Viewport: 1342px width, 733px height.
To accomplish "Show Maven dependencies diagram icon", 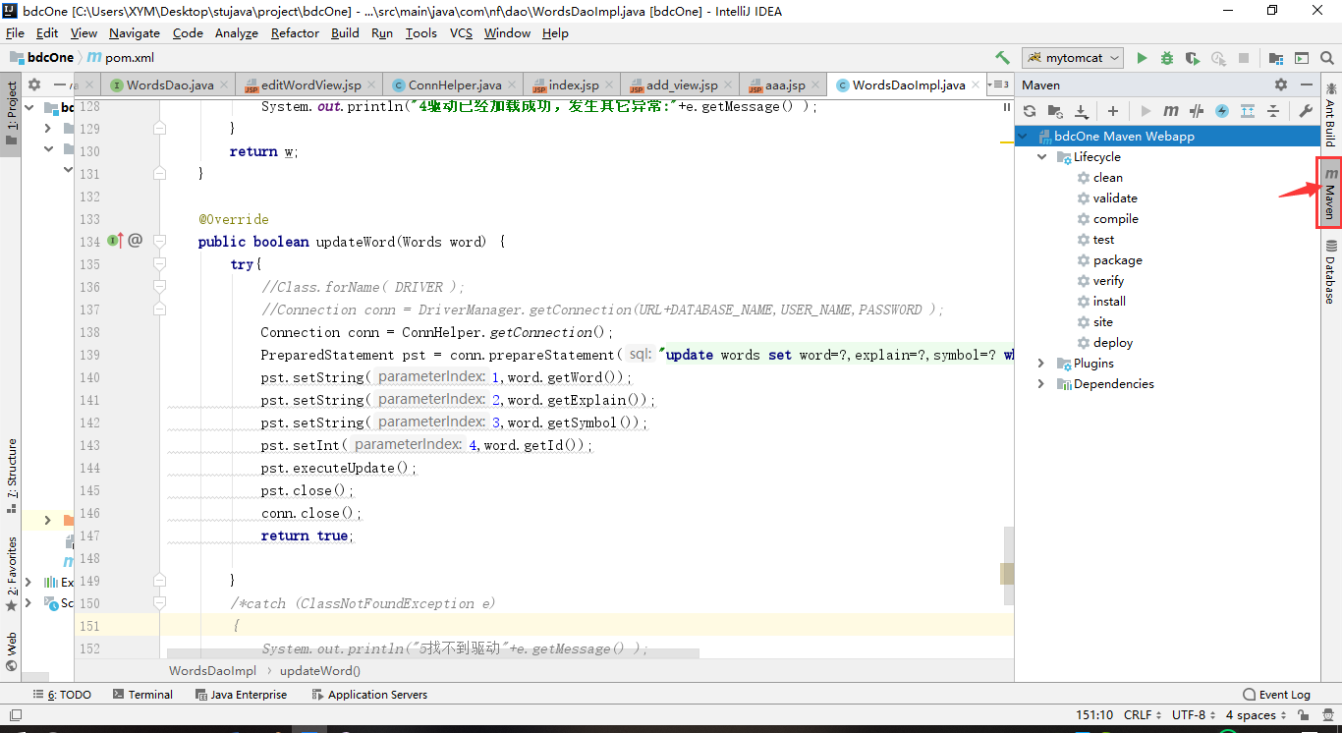I will [1248, 111].
